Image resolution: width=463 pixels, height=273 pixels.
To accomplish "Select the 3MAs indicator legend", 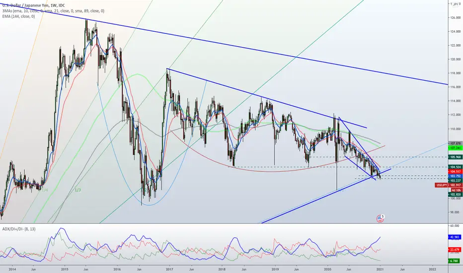I will click(53, 11).
